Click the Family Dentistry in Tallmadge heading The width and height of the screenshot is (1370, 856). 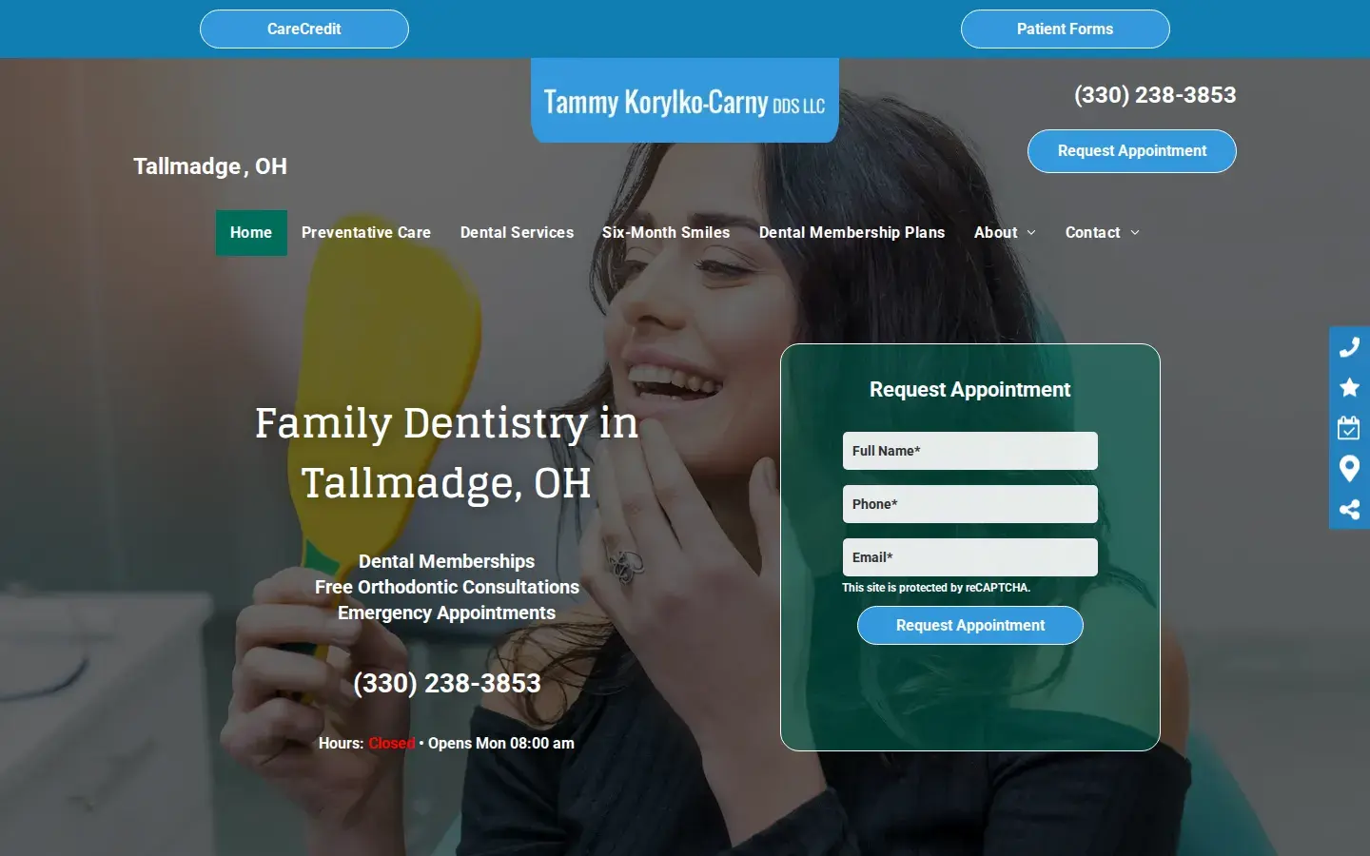pos(447,453)
